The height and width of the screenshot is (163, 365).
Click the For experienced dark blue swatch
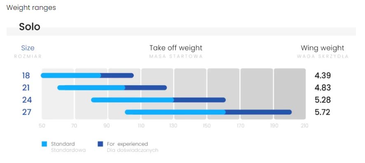[x=101, y=144]
